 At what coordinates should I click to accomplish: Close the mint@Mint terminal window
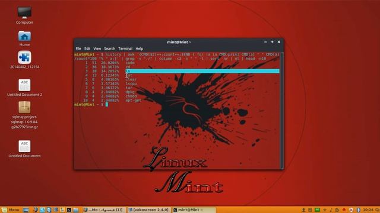click(279, 42)
